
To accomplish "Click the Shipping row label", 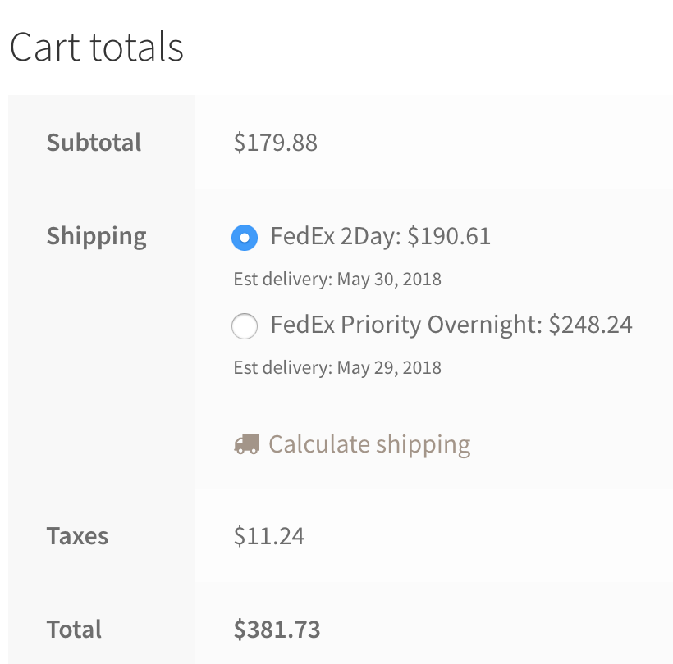I will coord(96,236).
